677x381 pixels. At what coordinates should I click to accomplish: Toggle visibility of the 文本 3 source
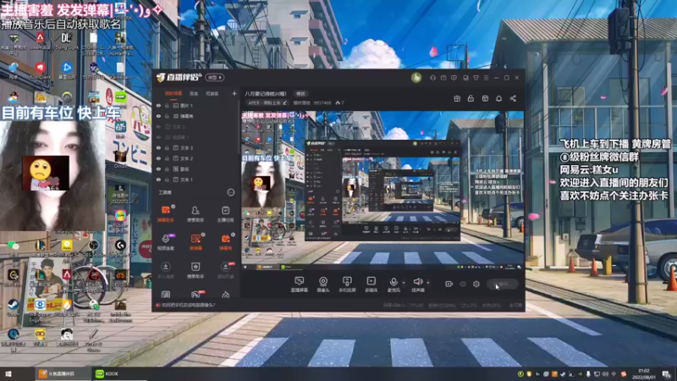[x=158, y=147]
